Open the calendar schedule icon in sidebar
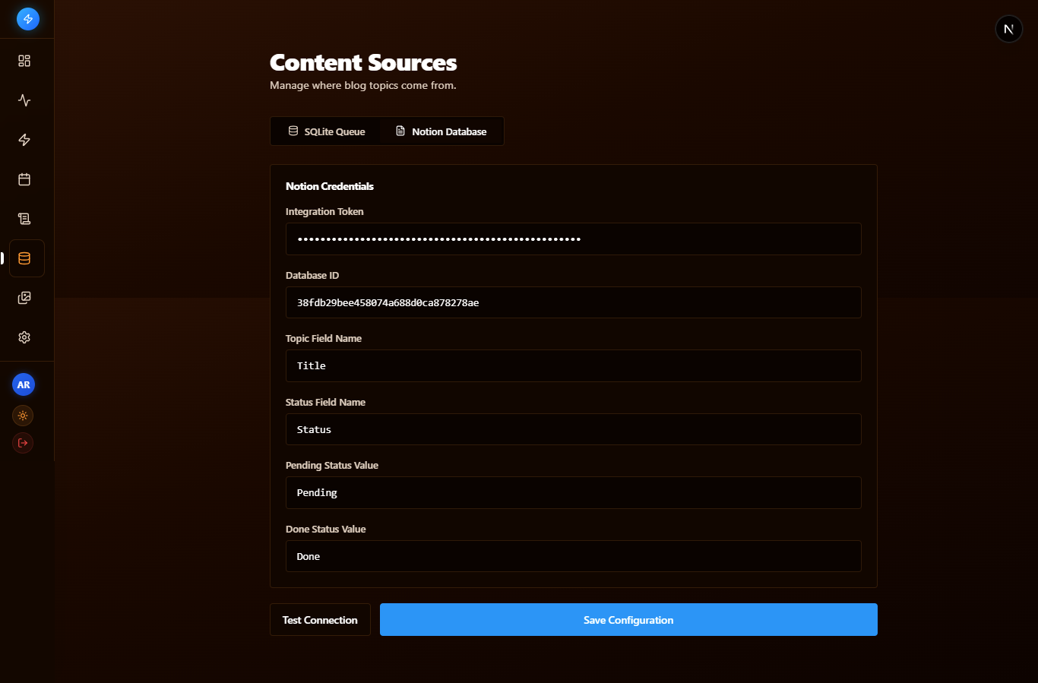The height and width of the screenshot is (683, 1038). 24,179
